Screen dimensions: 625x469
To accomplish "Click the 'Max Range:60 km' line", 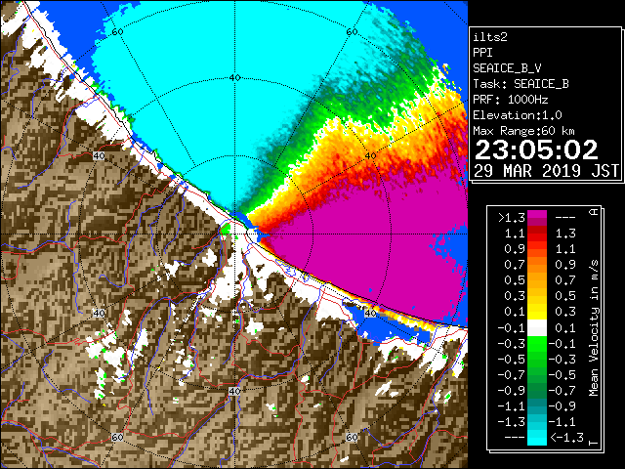I will coord(523,131).
